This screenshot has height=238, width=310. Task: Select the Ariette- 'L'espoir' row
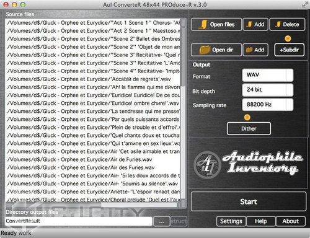92,192
